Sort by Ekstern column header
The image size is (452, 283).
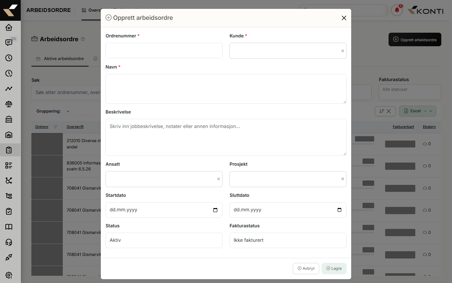pos(429,127)
